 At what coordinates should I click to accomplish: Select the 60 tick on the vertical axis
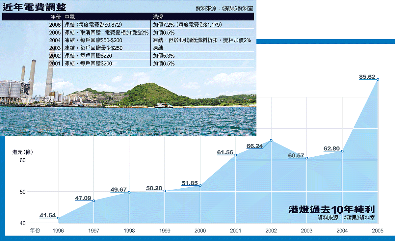pos(23,160)
